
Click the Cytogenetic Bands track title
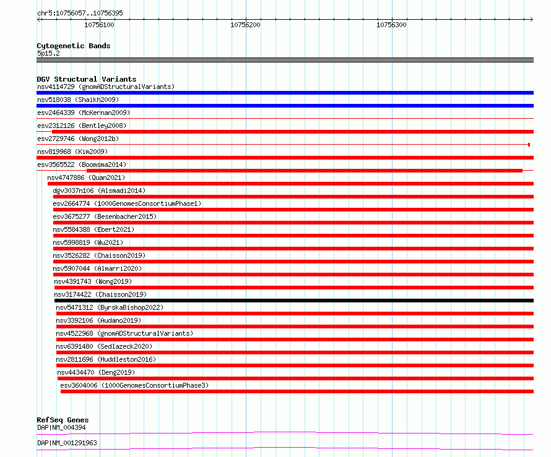click(x=74, y=46)
